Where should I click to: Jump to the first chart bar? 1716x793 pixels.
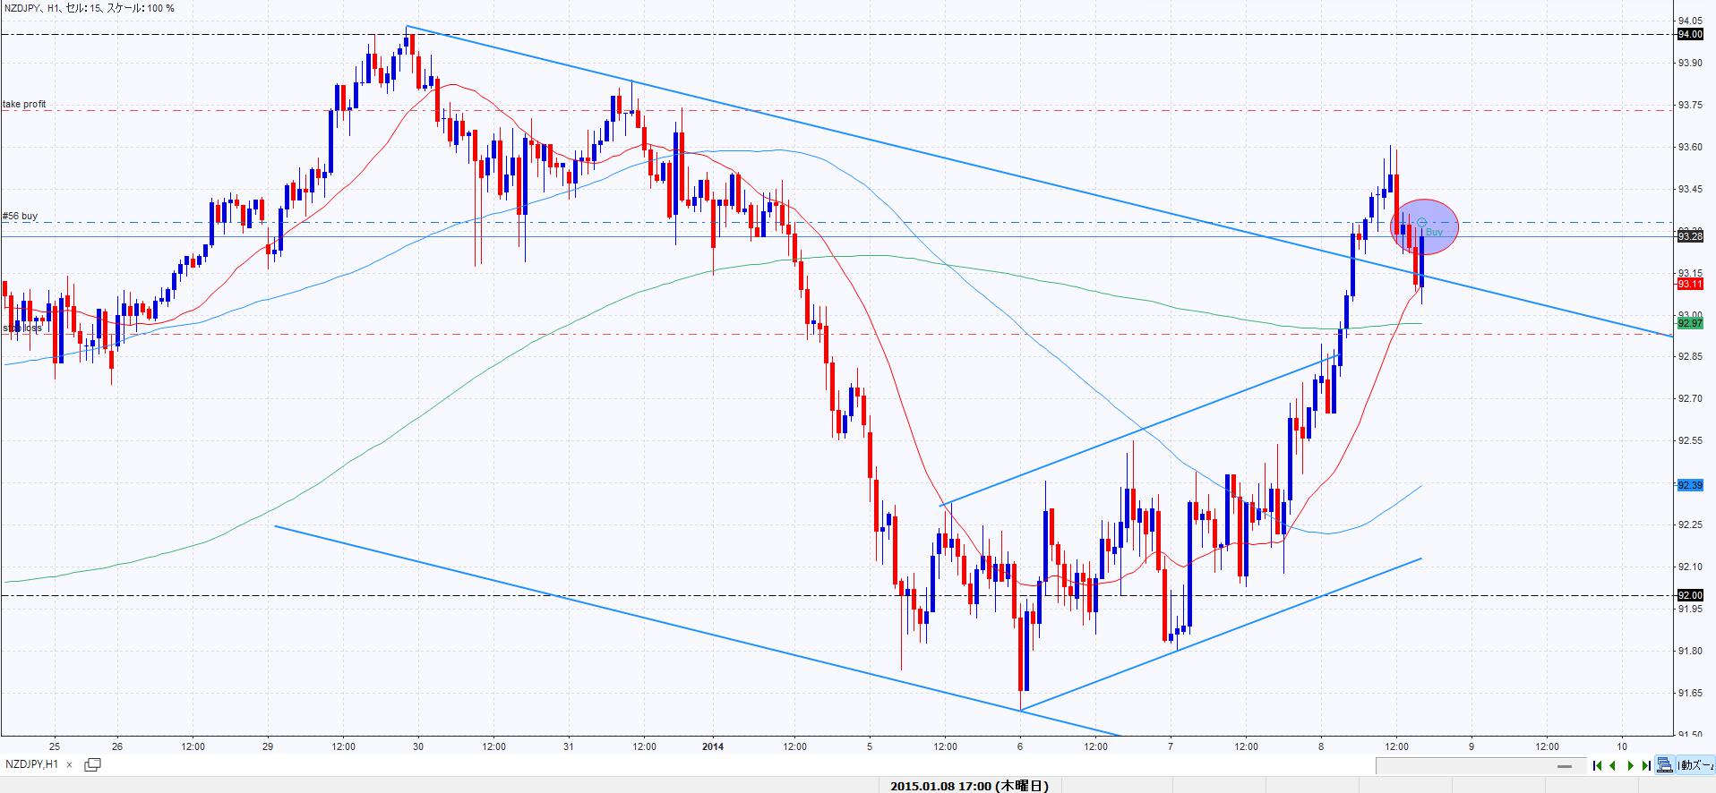coord(1597,765)
